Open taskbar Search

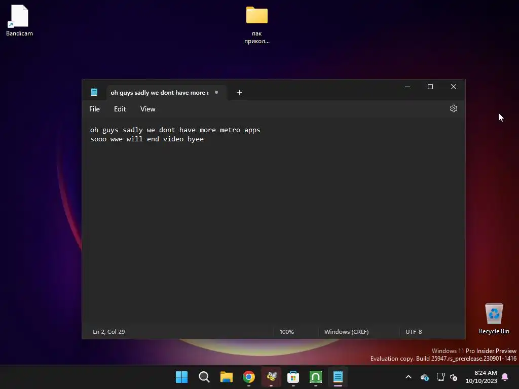pyautogui.click(x=204, y=377)
